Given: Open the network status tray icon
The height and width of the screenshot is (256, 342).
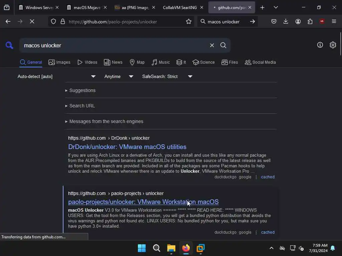Looking at the screenshot, I should click(293, 248).
